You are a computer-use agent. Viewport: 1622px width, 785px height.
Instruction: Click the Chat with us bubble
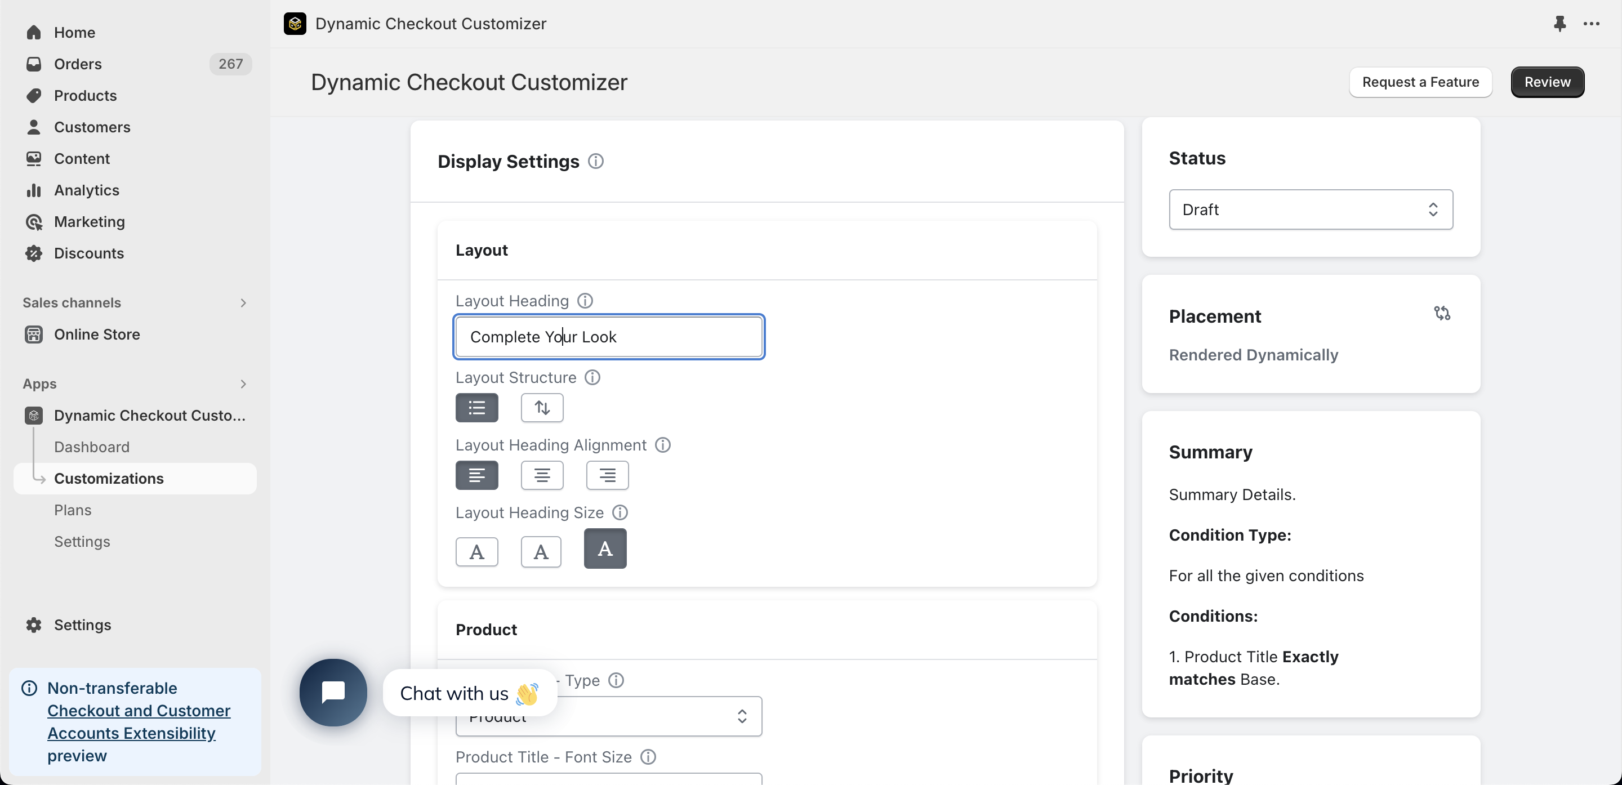(469, 693)
